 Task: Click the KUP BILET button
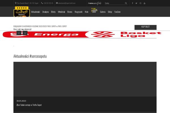pyautogui.click(x=146, y=27)
